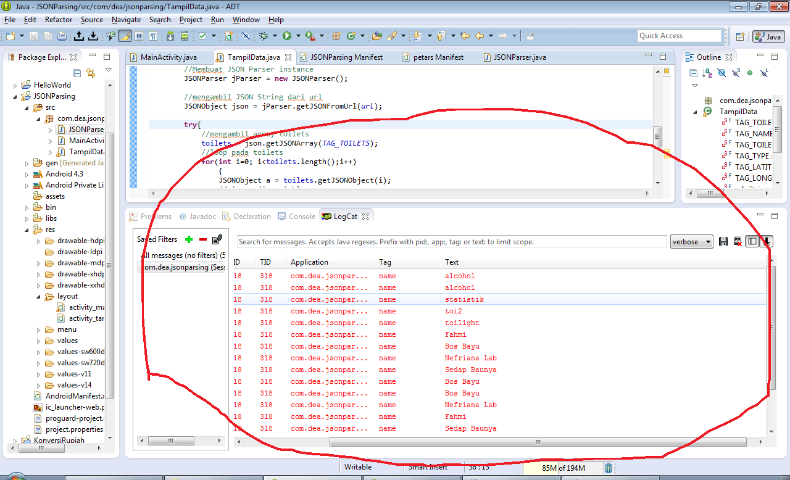Open the LogCat verbose level dropdown
This screenshot has width=790, height=480.
coord(691,241)
